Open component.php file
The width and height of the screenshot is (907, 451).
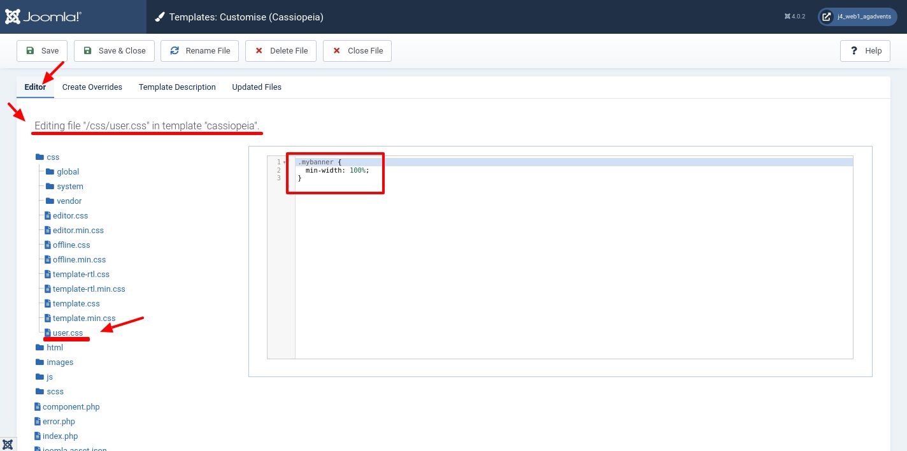tap(71, 407)
